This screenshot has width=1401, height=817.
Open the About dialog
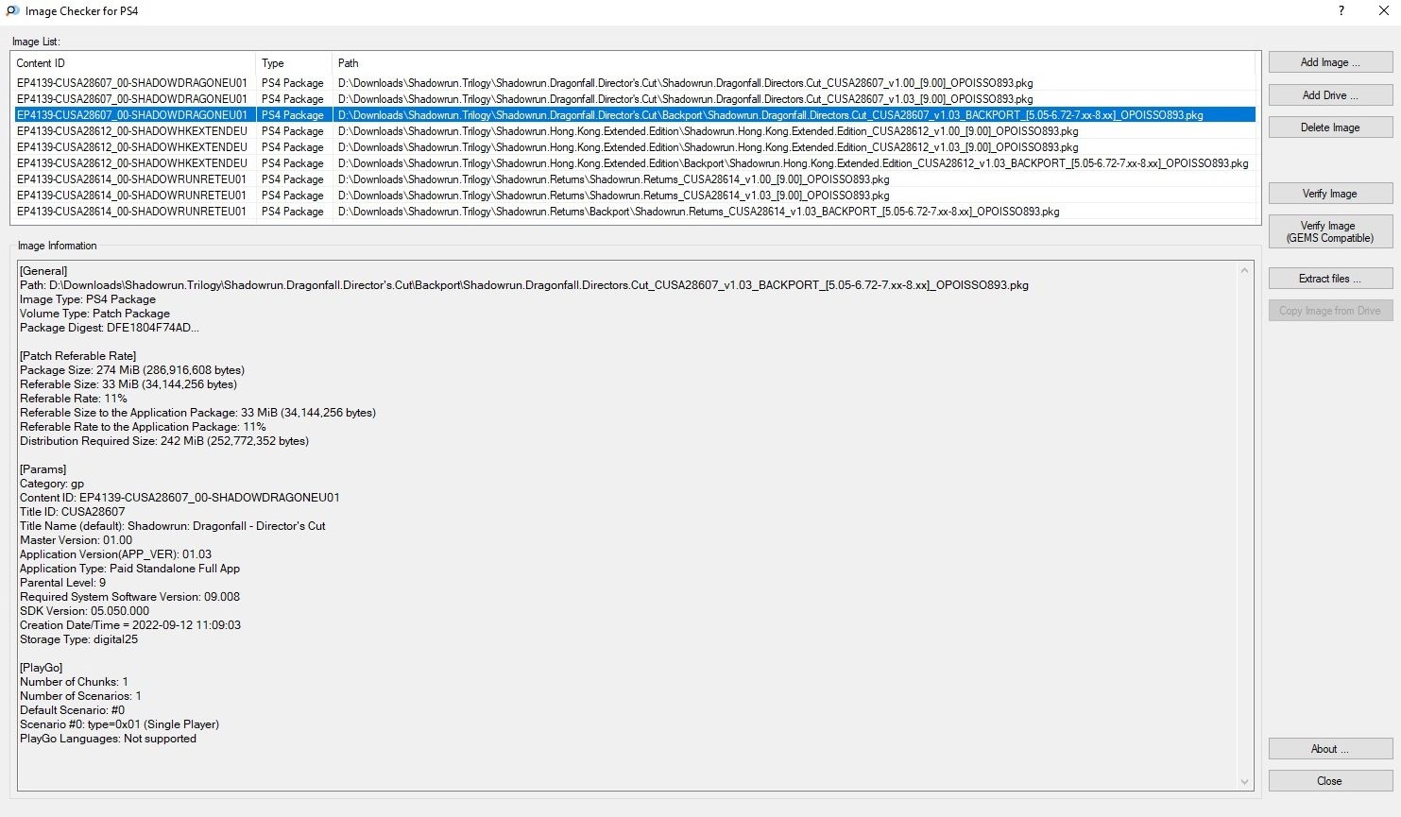point(1330,748)
